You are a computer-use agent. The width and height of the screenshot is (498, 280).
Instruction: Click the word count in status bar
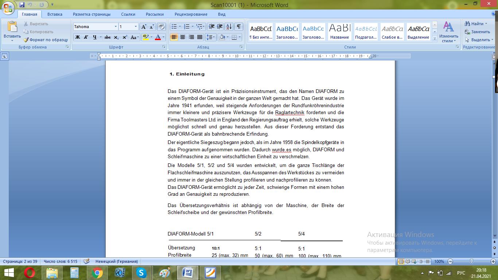pyautogui.click(x=61, y=261)
